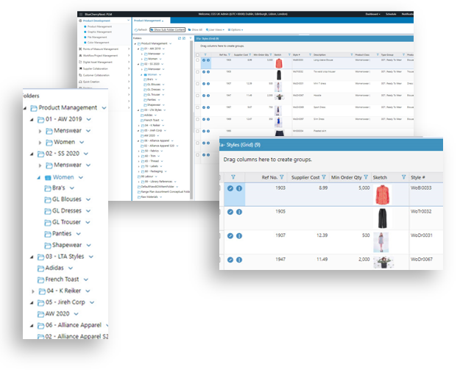Open dropdown arrow next to GL Blouses
Image resolution: width=460 pixels, height=370 pixels.
tap(88, 199)
